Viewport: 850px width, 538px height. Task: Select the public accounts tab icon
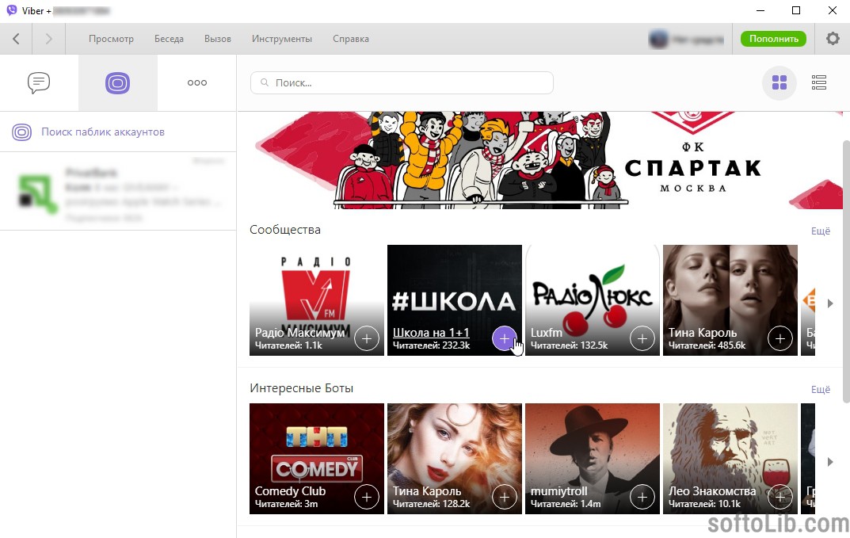[x=117, y=83]
